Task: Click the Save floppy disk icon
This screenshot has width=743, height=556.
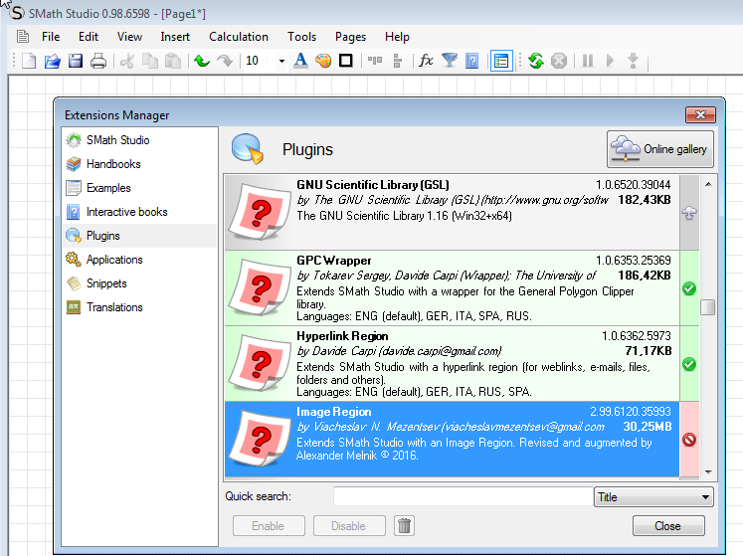Action: (76, 62)
